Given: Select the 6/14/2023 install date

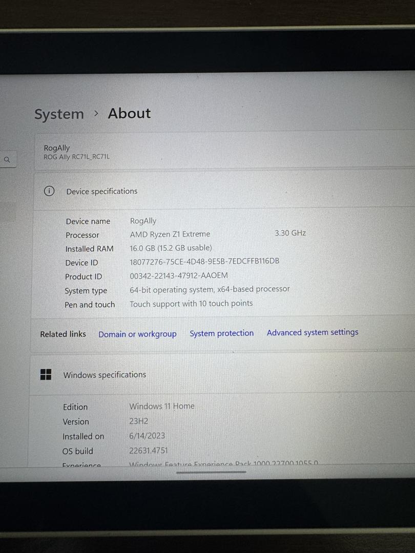Looking at the screenshot, I should pos(147,436).
